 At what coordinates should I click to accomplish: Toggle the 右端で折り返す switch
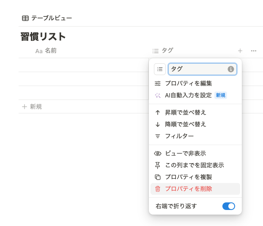click(228, 206)
